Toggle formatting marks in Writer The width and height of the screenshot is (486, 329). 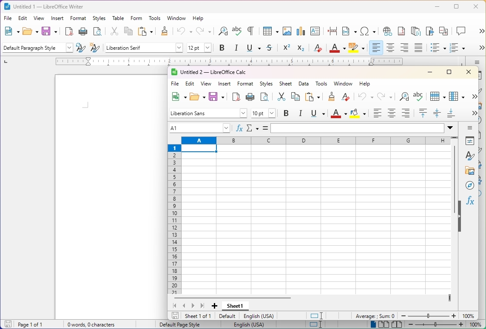pyautogui.click(x=250, y=31)
